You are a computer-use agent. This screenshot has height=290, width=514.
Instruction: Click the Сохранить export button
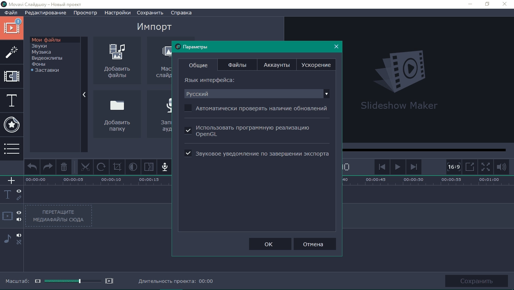click(x=476, y=281)
